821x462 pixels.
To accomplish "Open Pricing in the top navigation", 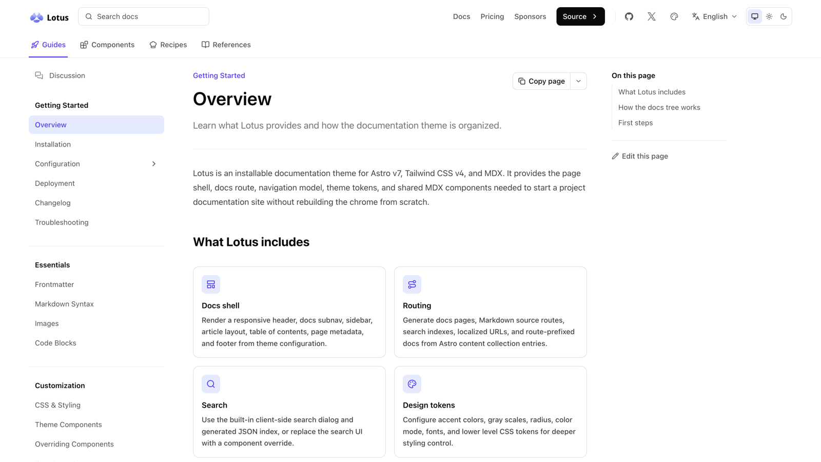I will tap(492, 16).
